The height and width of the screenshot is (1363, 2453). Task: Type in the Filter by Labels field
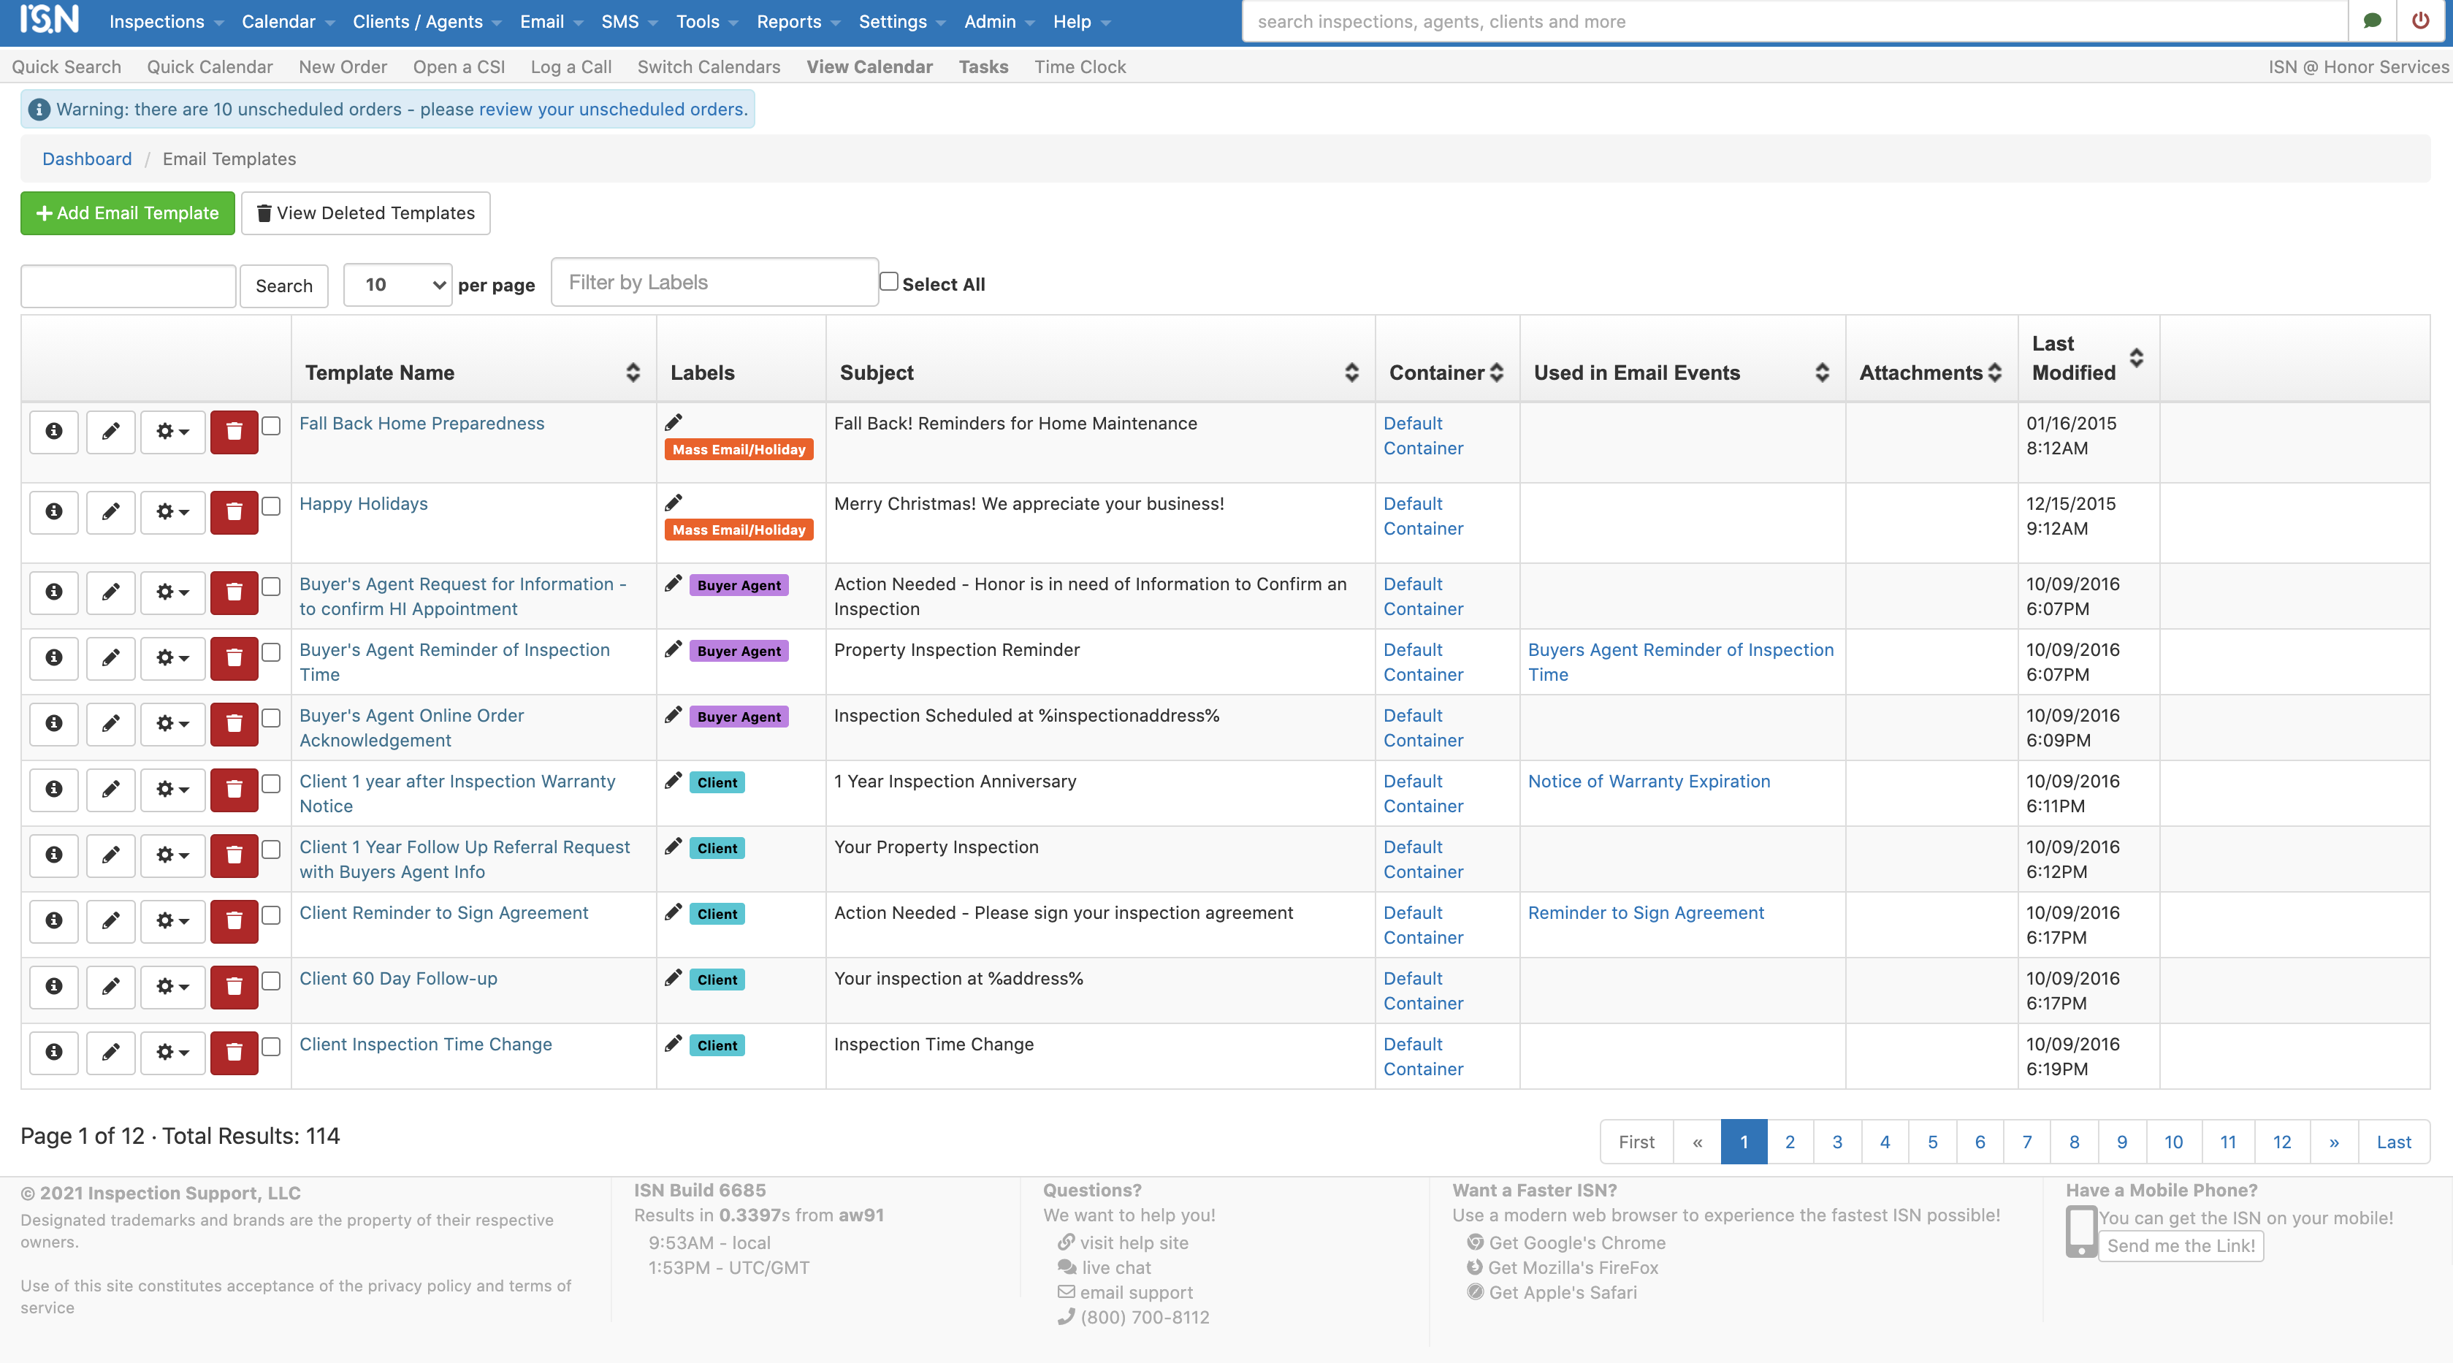(x=714, y=282)
